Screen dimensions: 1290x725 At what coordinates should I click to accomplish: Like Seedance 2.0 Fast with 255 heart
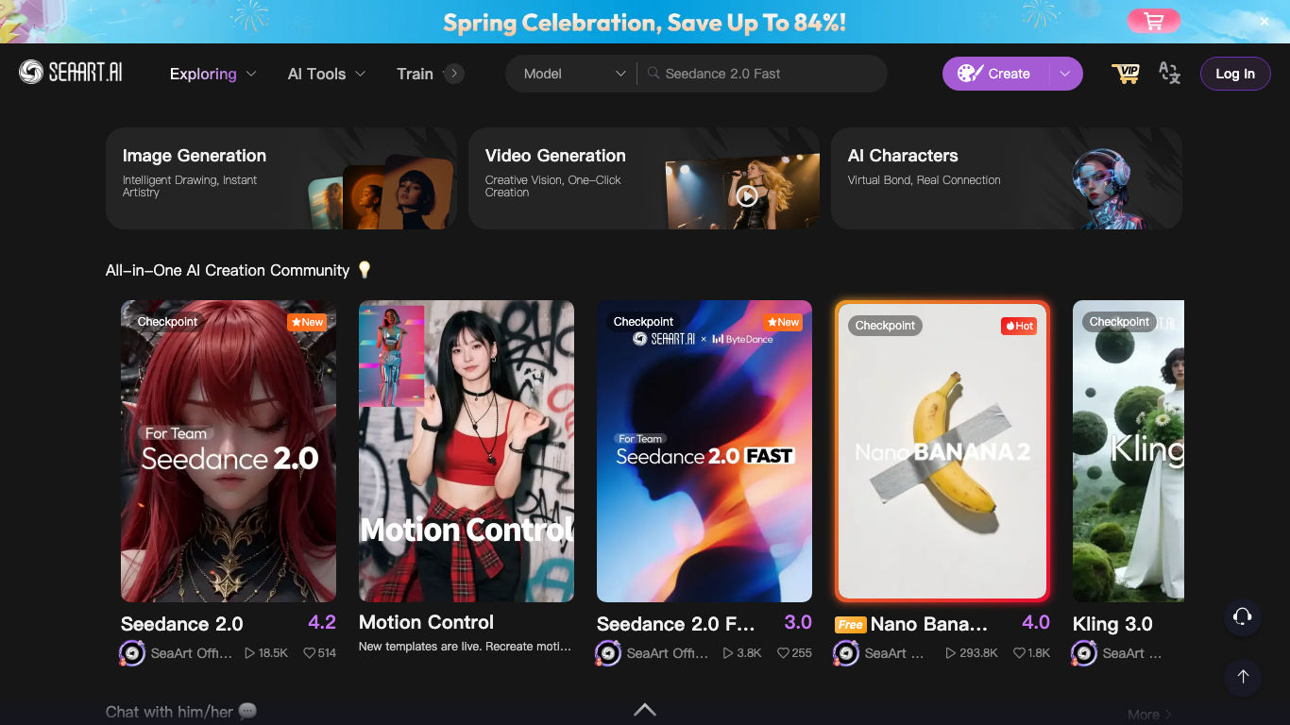[x=783, y=653]
